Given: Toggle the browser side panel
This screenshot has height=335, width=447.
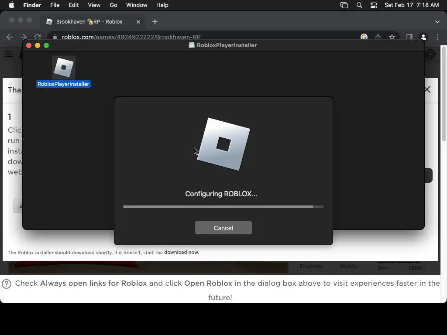Looking at the screenshot, I should [409, 37].
